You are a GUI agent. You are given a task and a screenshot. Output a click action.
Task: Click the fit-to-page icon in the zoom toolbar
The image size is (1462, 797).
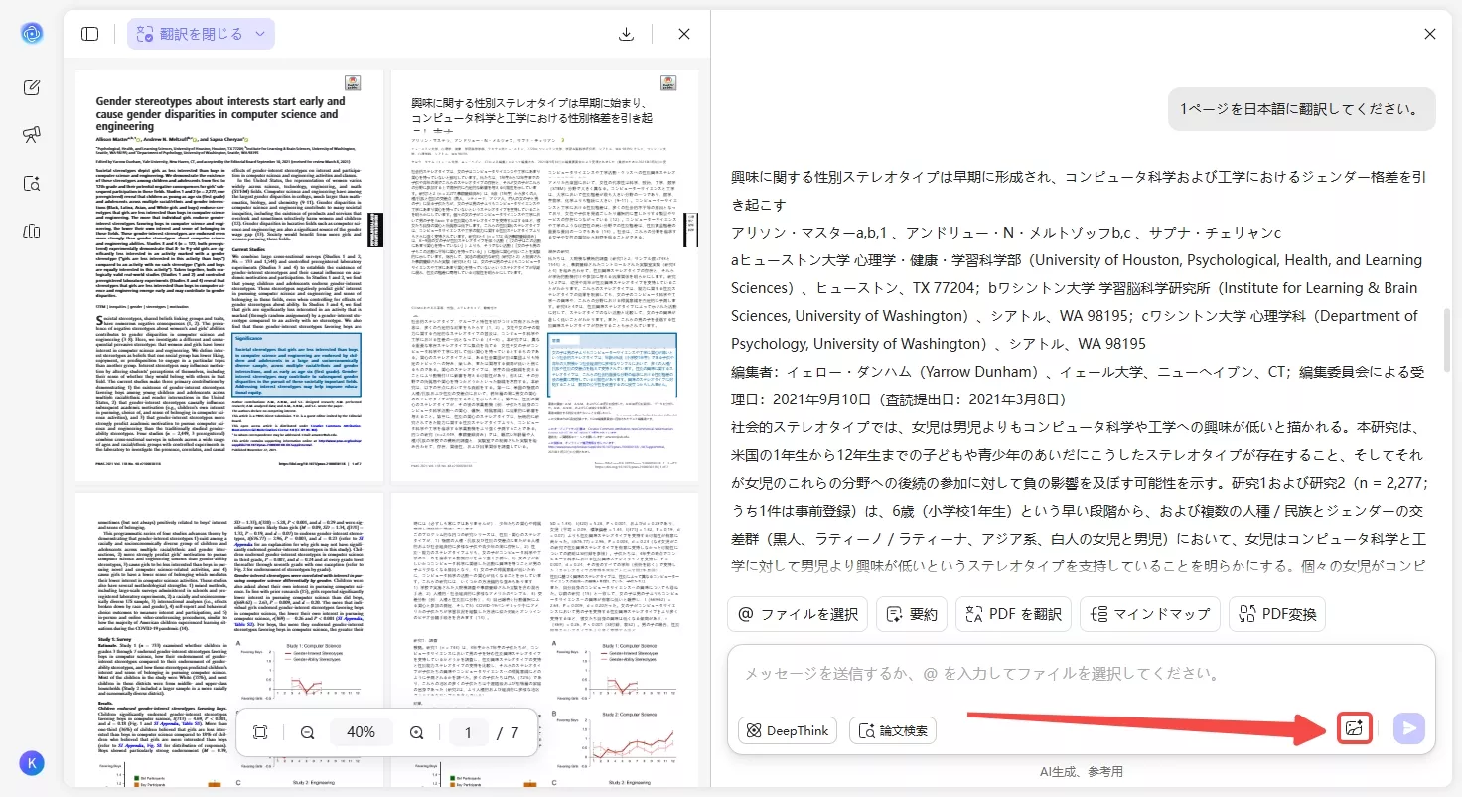260,732
